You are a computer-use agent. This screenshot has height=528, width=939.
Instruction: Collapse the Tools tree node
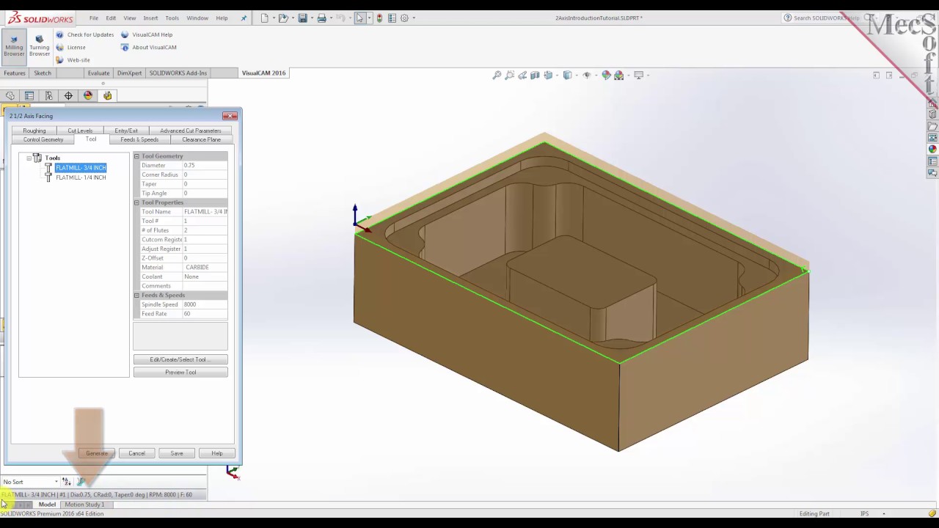(x=29, y=158)
